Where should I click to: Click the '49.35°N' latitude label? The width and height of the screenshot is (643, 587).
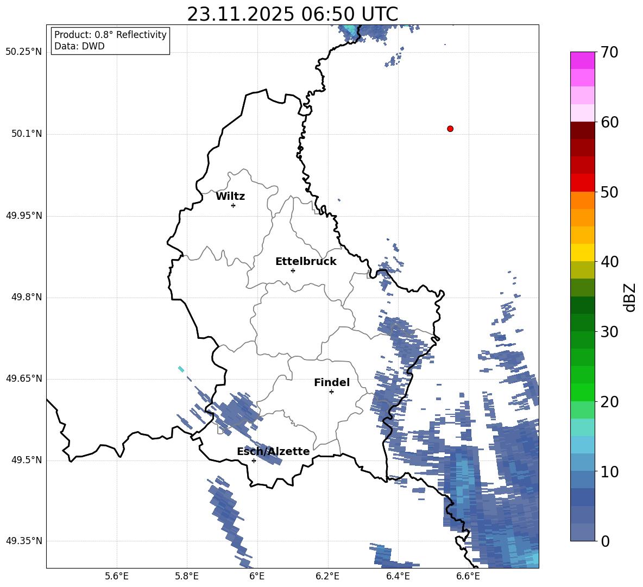coord(24,541)
